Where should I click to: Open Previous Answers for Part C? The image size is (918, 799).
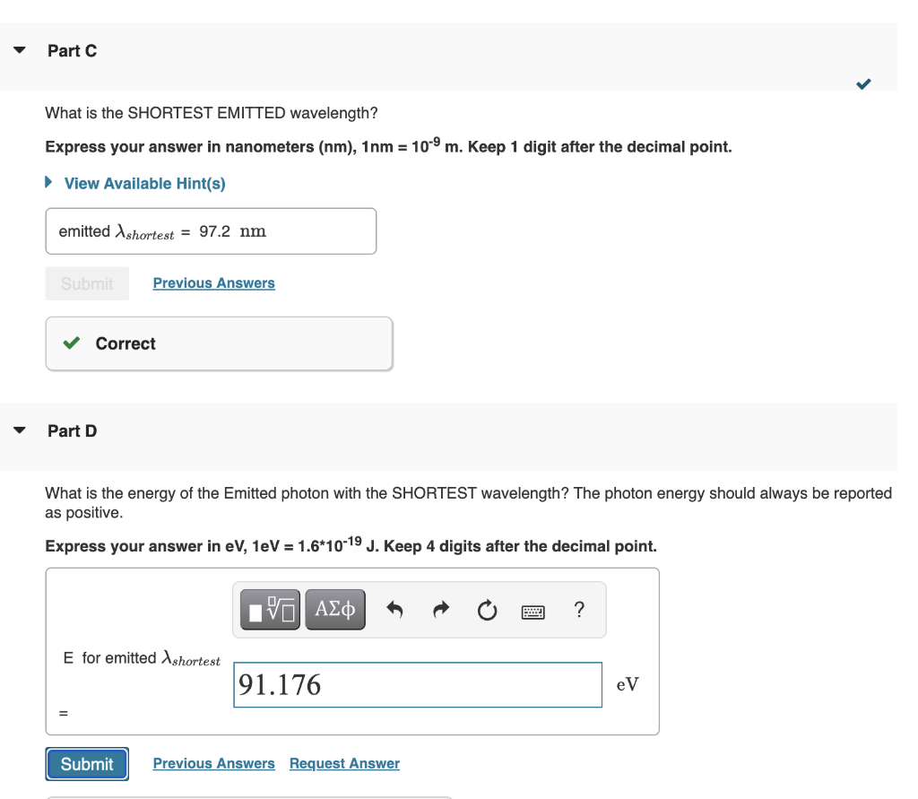point(213,283)
